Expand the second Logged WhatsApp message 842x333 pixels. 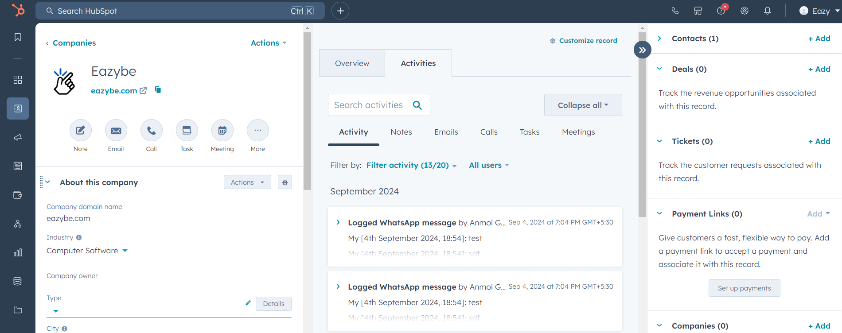pyautogui.click(x=338, y=287)
